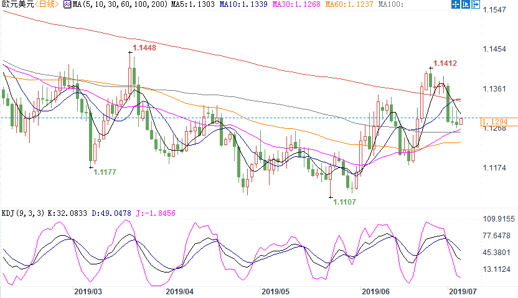Click the 2019/03 date axis label
Screen dimensions: 518x298
point(88,291)
